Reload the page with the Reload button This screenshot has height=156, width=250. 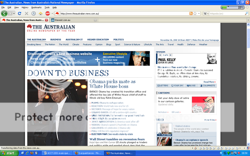(19, 13)
